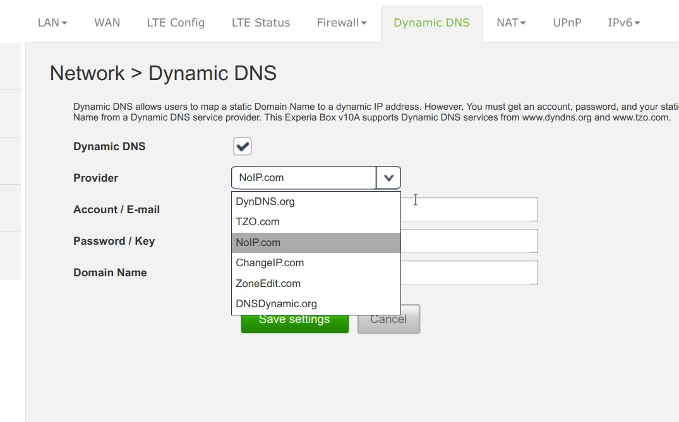Expand the NAT tab dropdown
Screen dimensions: 679x422
(x=511, y=23)
